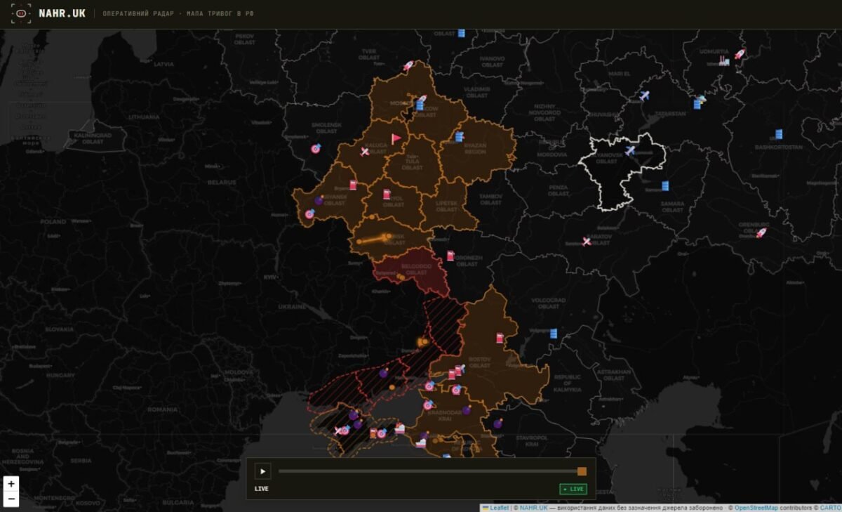Screen dimensions: 842x512
Task: Click the timeline slider track
Action: [432, 471]
